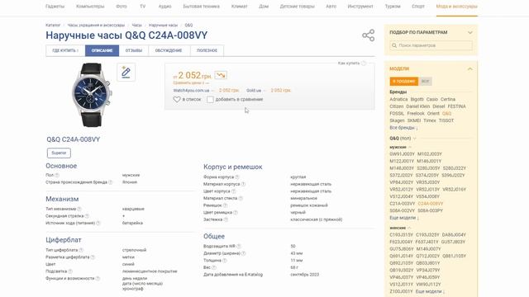Click help icon beside 'Водозащита WR'
Screen dimensions: 529x297
(x=239, y=246)
